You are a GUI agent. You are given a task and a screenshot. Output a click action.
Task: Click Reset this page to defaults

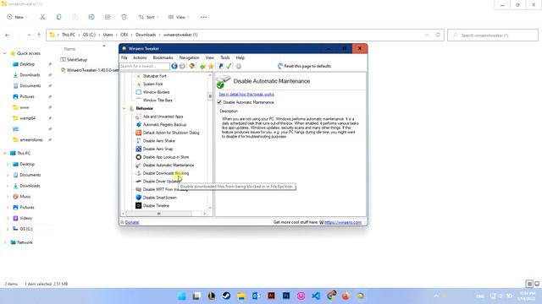pyautogui.click(x=304, y=66)
